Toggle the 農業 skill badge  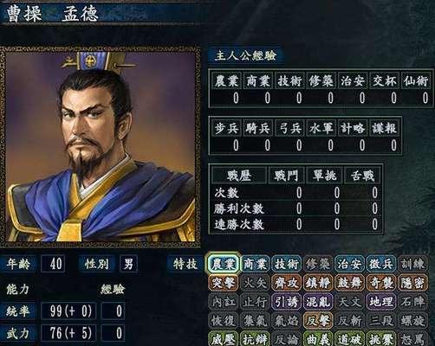[224, 264]
